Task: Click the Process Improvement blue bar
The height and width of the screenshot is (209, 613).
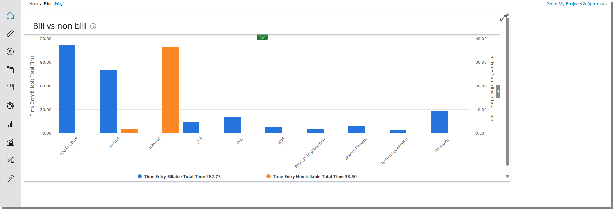Action: 315,131
